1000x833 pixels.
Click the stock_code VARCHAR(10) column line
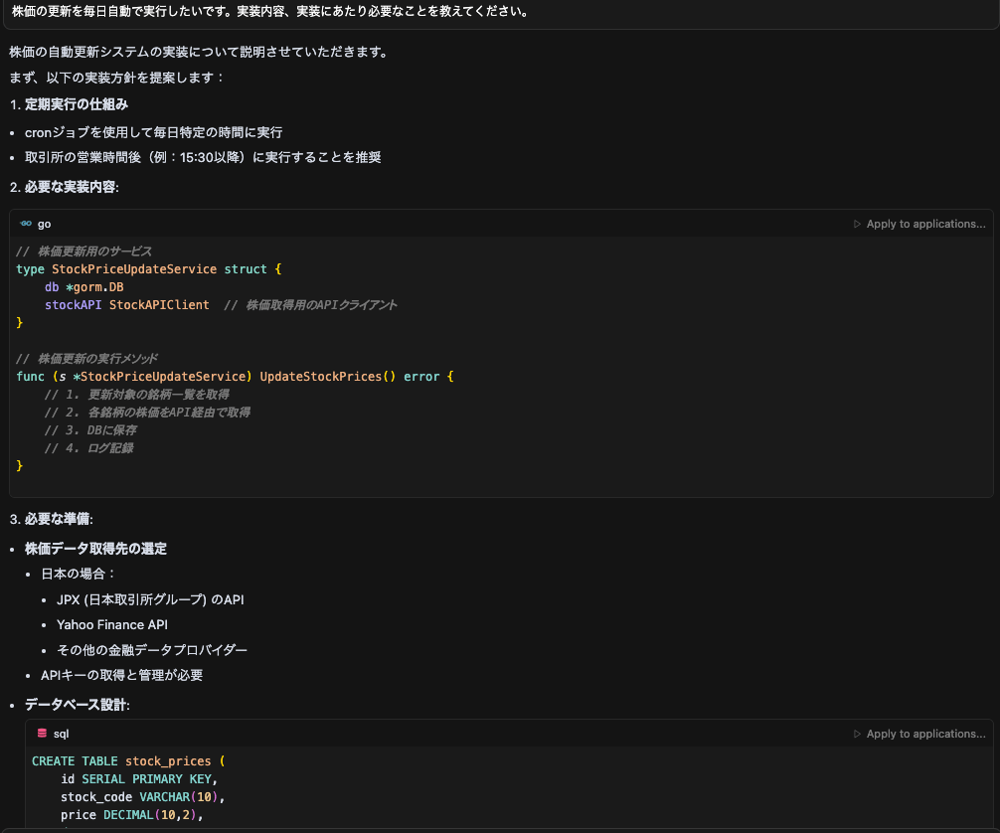click(143, 797)
